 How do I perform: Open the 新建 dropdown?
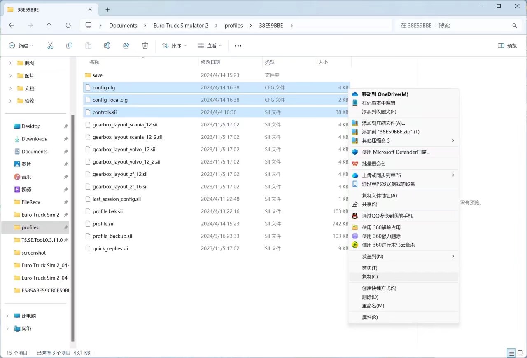(21, 46)
